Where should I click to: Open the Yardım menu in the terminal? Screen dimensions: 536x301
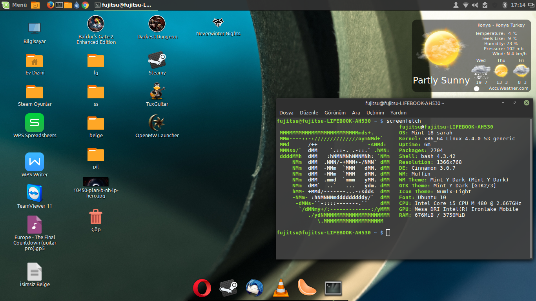click(x=398, y=113)
